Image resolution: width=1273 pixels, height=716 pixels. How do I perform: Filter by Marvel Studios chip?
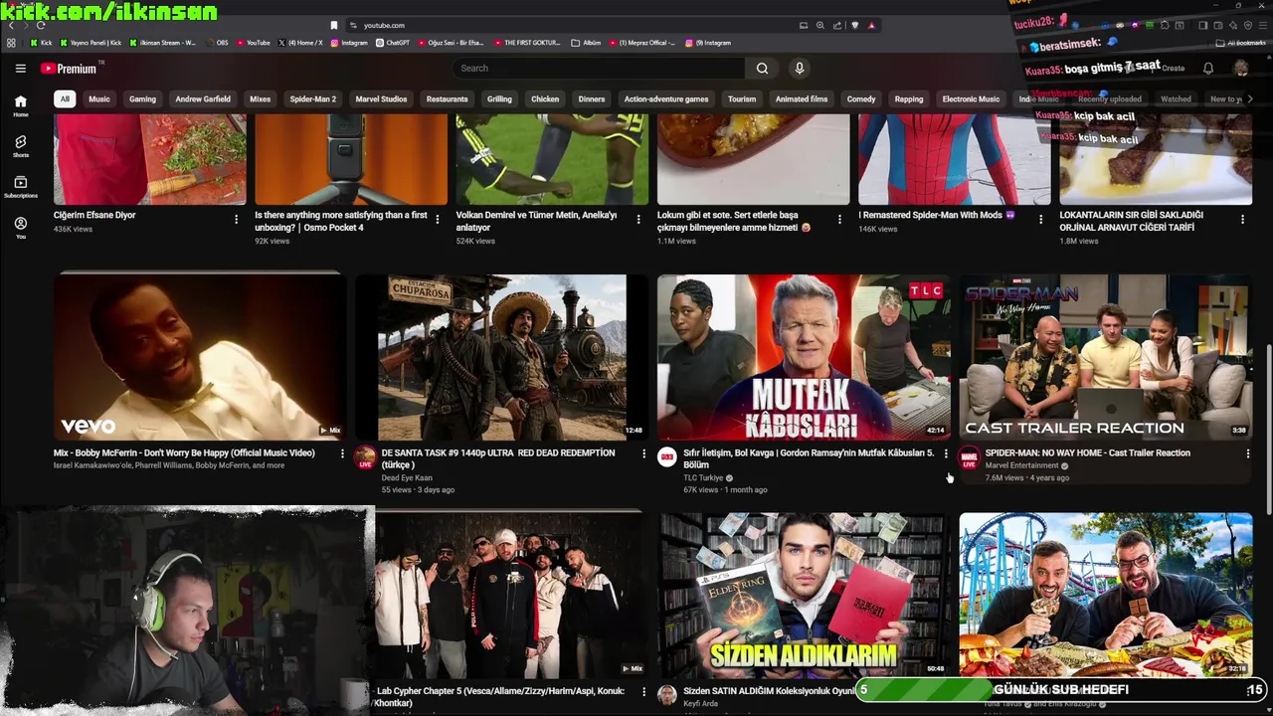381,99
